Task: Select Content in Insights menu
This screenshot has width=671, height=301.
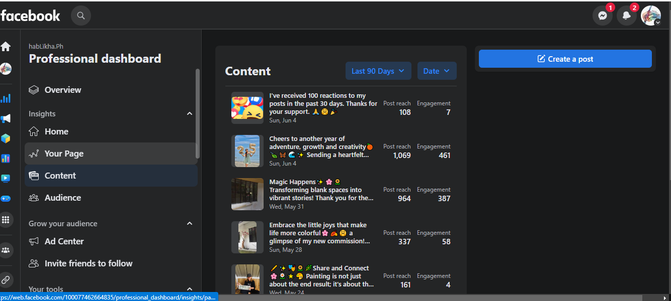Action: pos(111,176)
